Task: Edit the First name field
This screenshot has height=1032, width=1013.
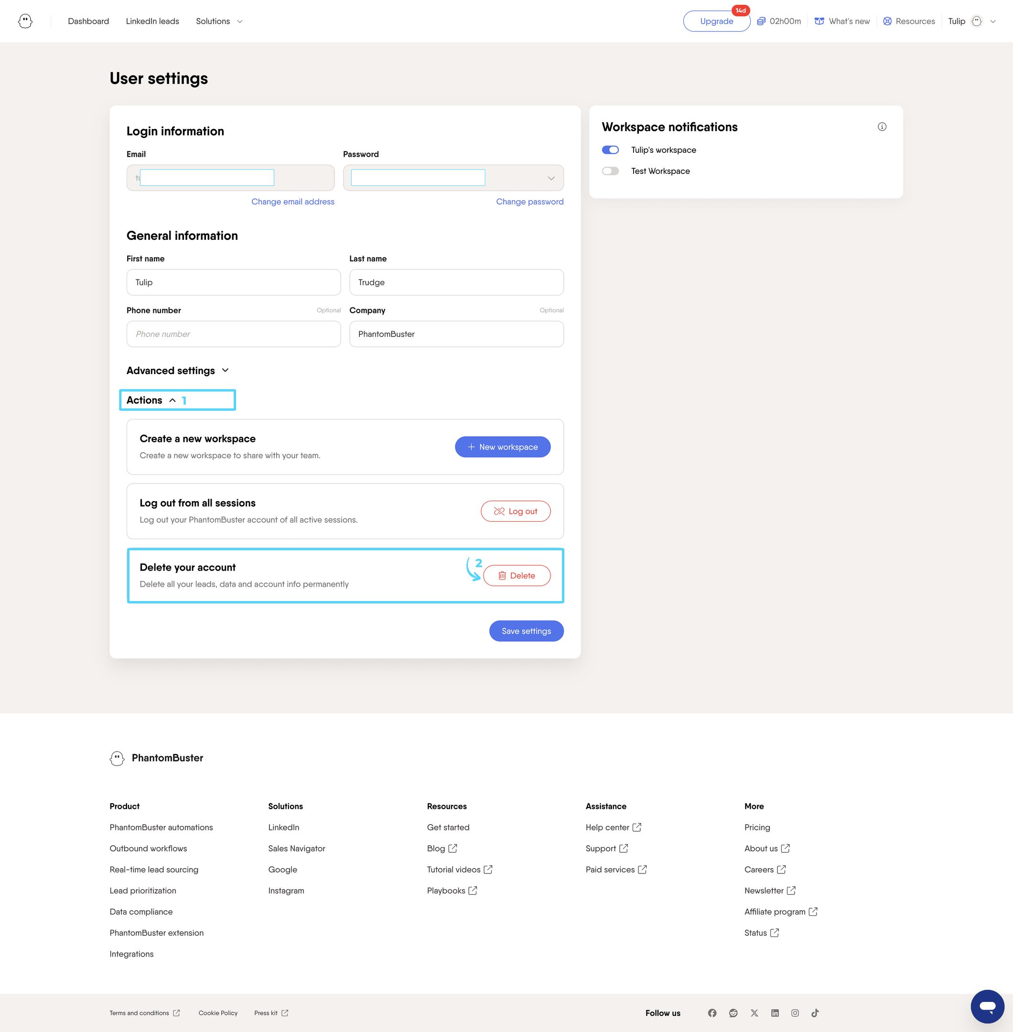Action: [x=234, y=282]
